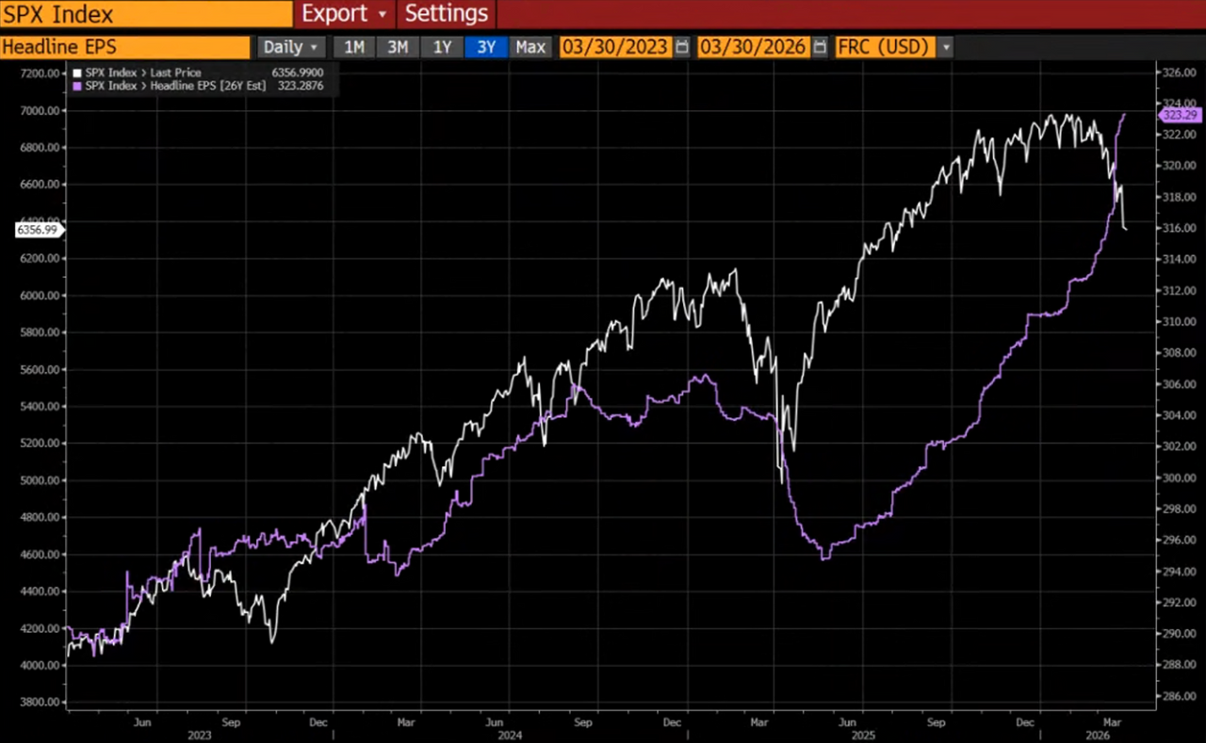Viewport: 1206px width, 743px height.
Task: Click the FRC (USD) currency field
Action: 884,47
